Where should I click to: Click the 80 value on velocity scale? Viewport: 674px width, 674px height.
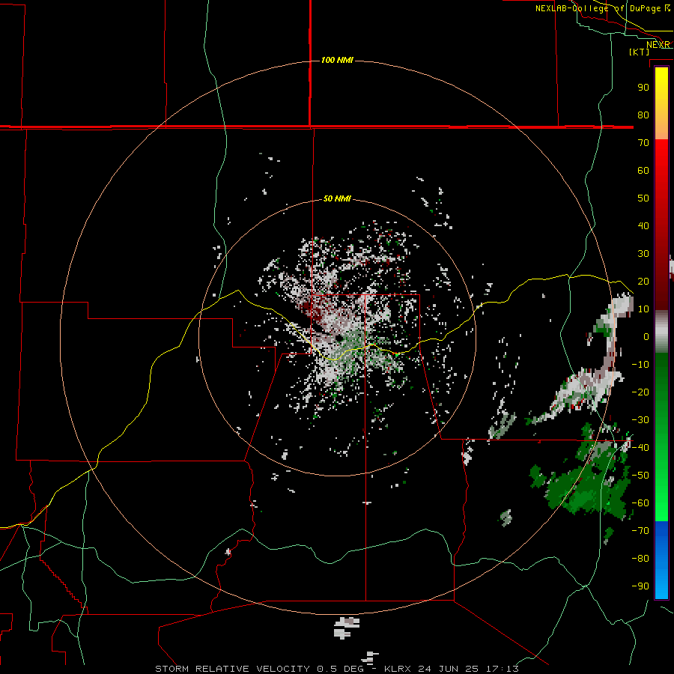point(643,115)
